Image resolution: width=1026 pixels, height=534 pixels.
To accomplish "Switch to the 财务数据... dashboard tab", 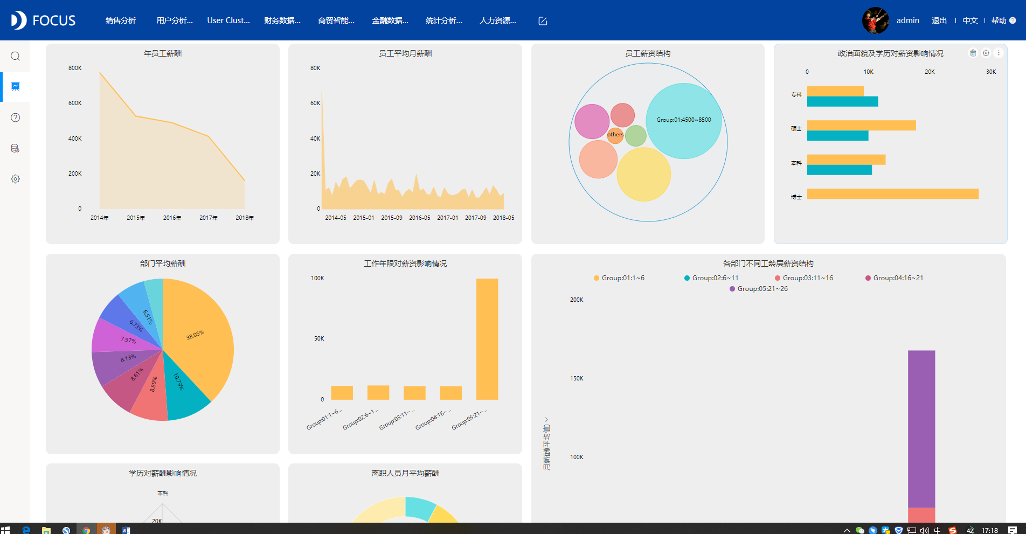I will pos(282,20).
